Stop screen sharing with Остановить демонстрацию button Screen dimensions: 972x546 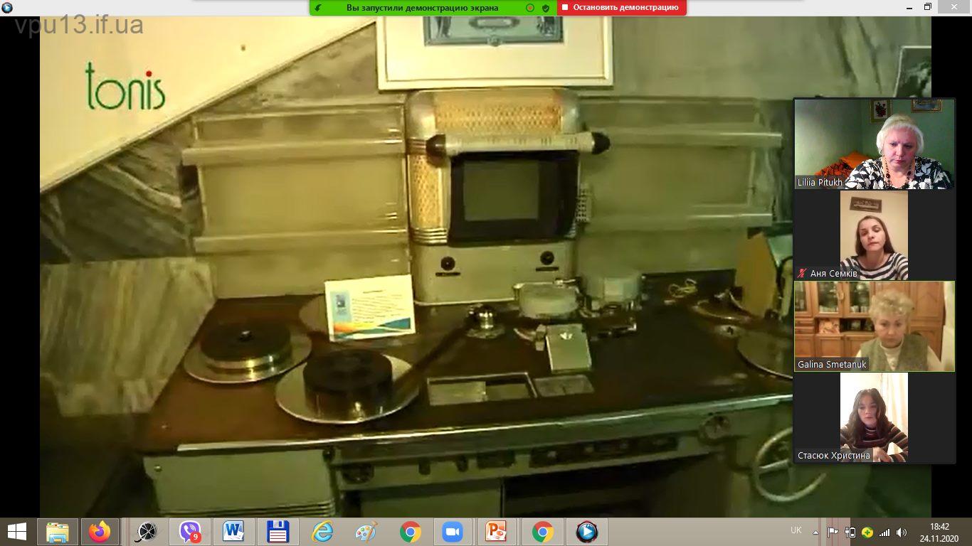point(621,8)
